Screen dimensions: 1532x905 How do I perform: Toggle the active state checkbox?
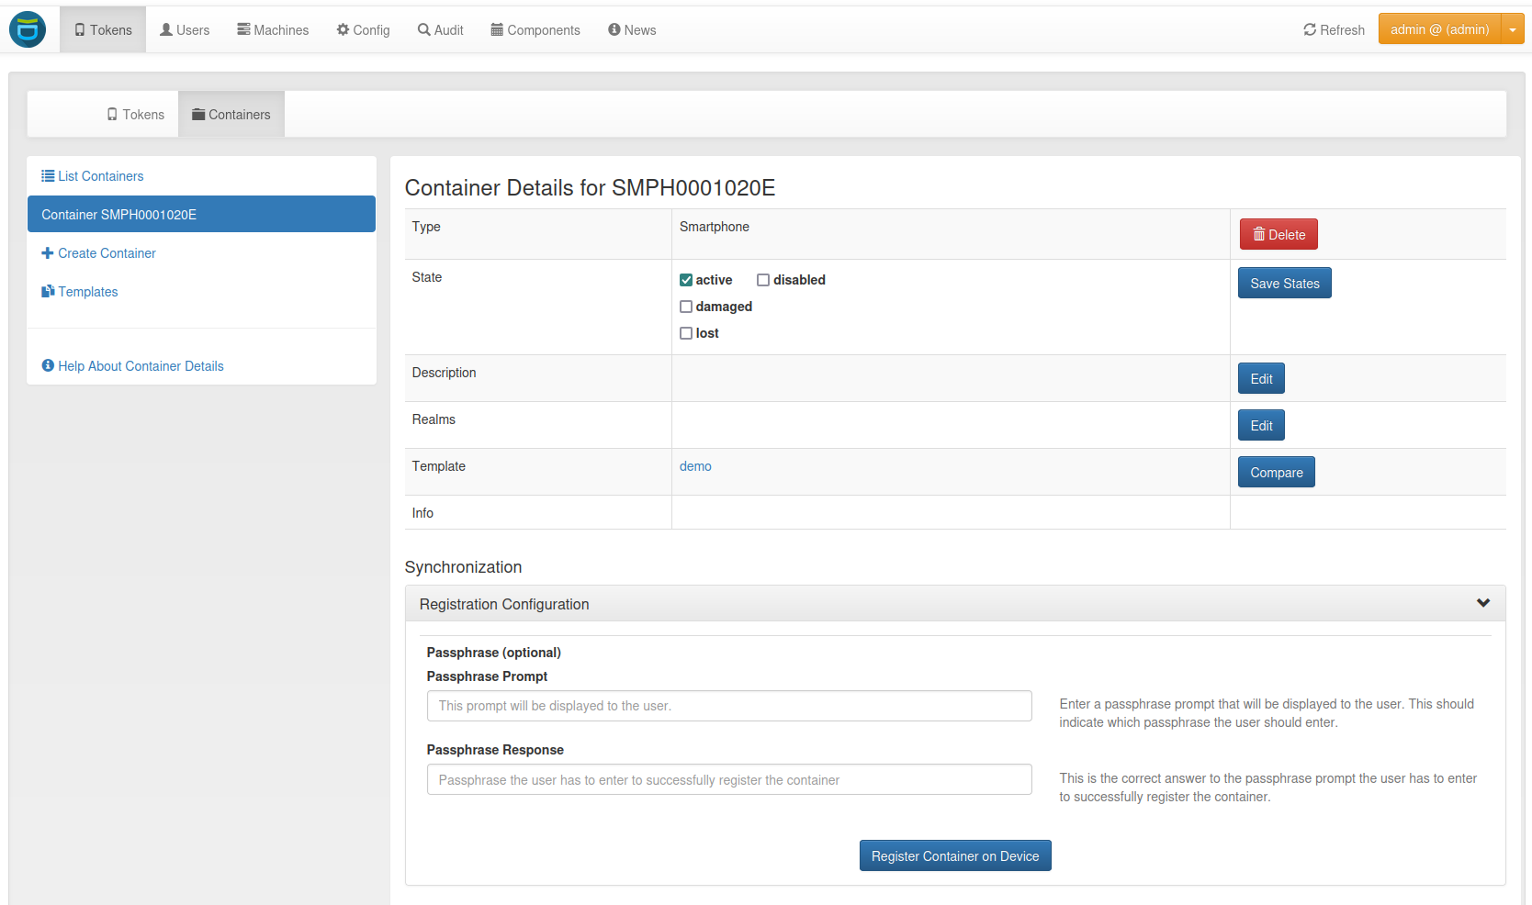[x=686, y=280]
